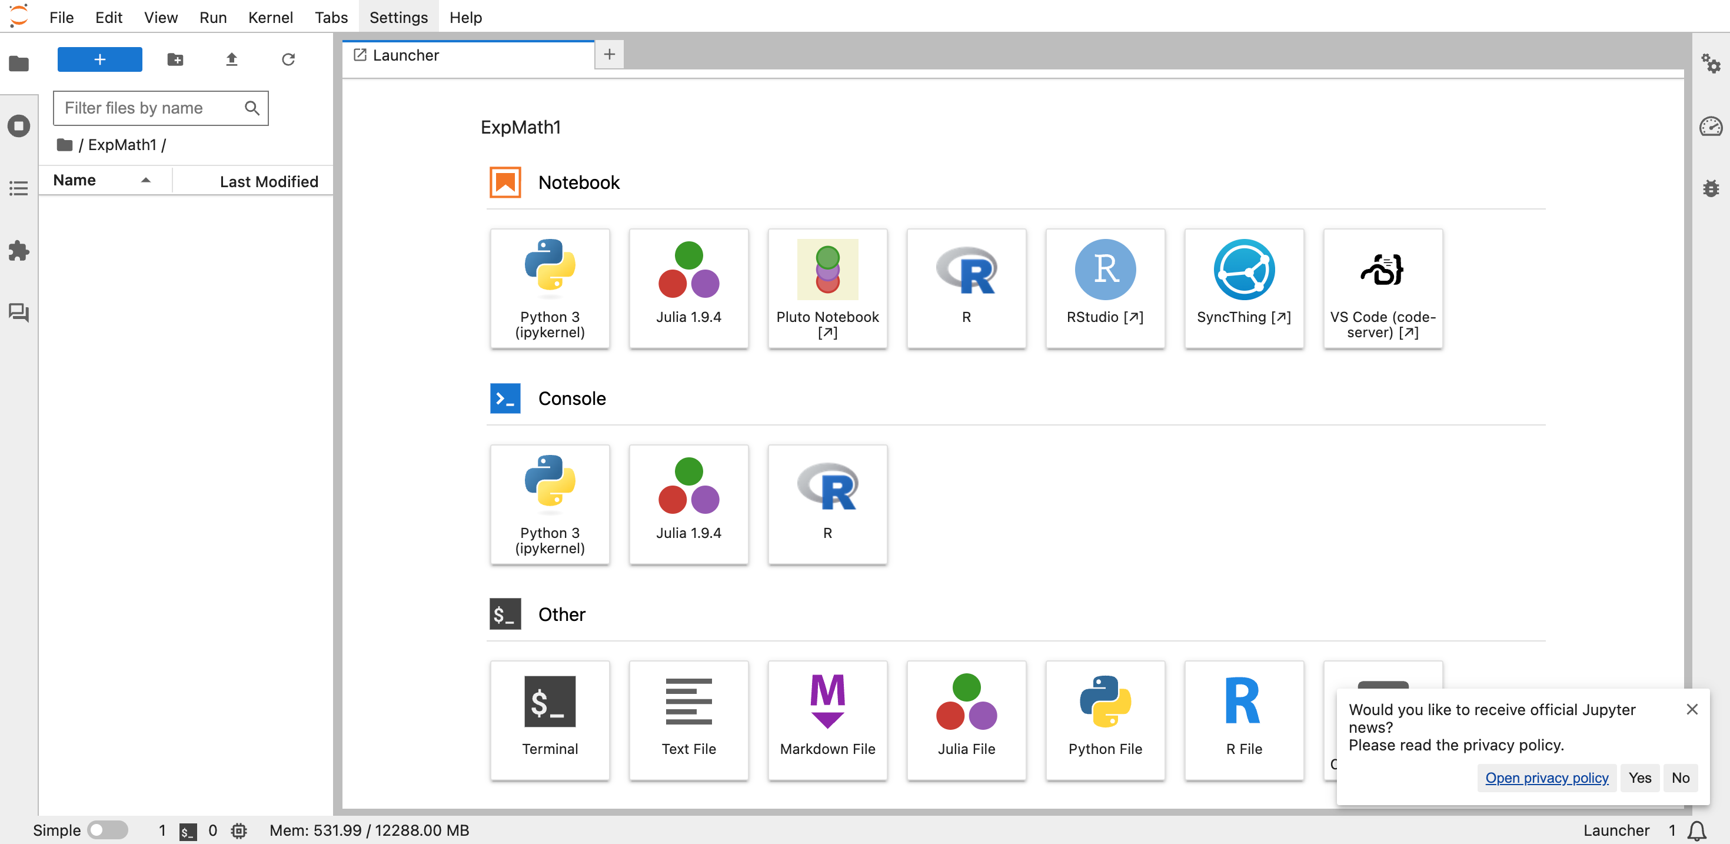
Task: Open R console
Action: click(x=827, y=504)
